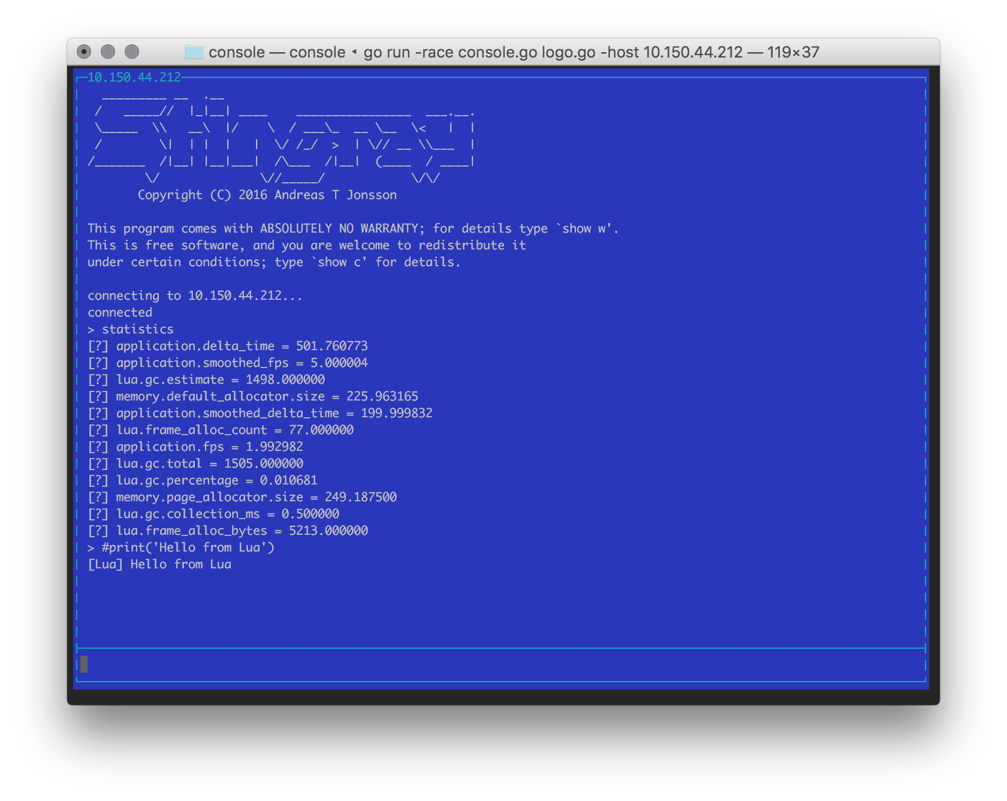The width and height of the screenshot is (1007, 801).
Task: Click the ABSOLUTELY NO WARRANTY line
Action: coord(353,228)
